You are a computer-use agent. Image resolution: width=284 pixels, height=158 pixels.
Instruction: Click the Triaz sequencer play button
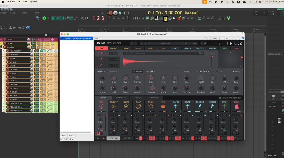tap(98, 138)
